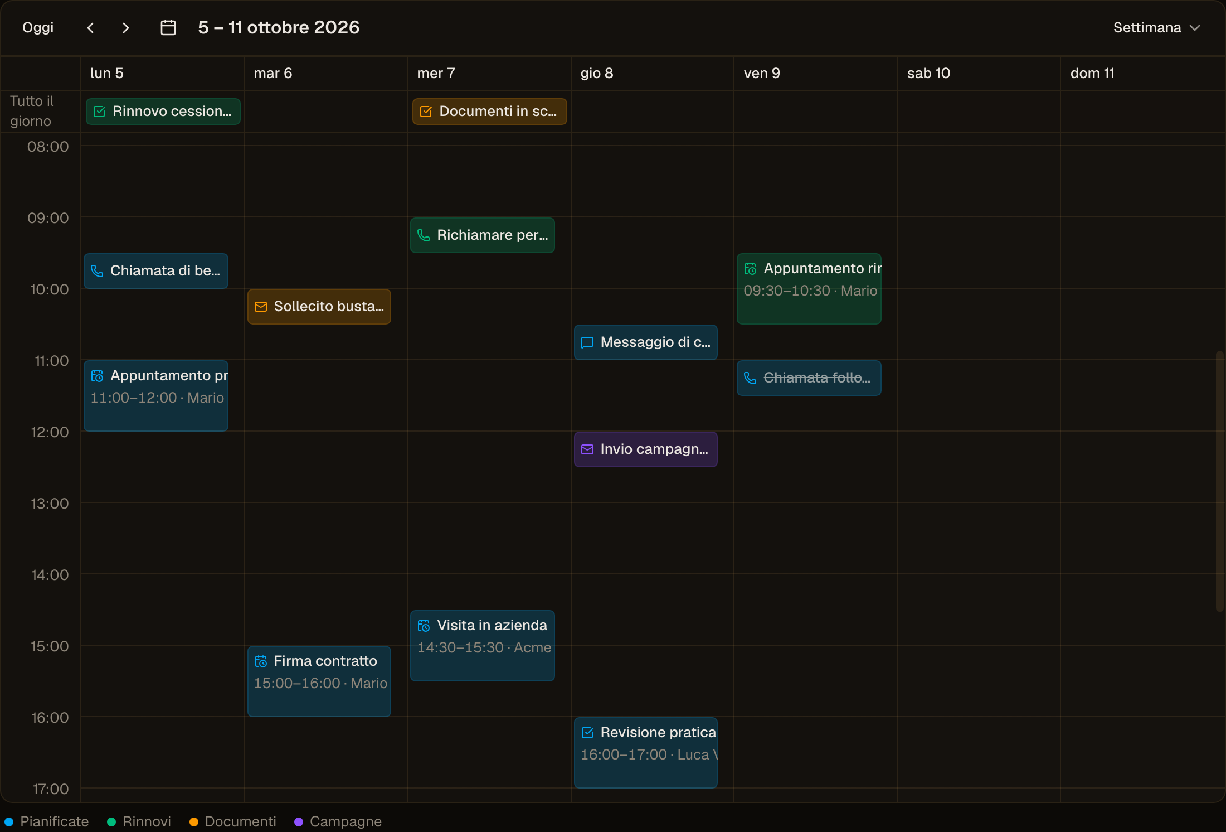1226x832 pixels.
Task: Click the calendar-clock icon on Appuntamento pr event
Action: [98, 376]
